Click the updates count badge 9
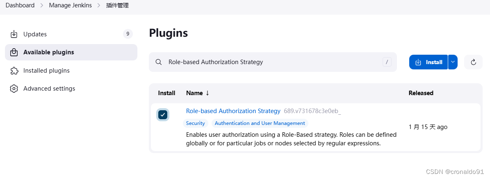This screenshot has width=490, height=178. pos(128,34)
